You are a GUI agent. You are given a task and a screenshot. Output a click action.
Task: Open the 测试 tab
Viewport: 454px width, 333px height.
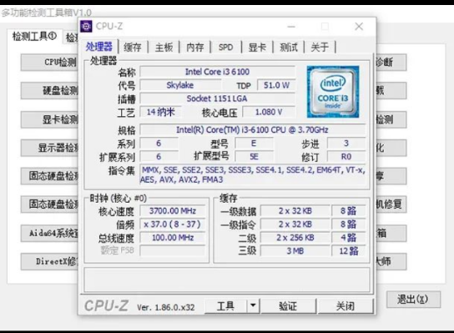(289, 47)
